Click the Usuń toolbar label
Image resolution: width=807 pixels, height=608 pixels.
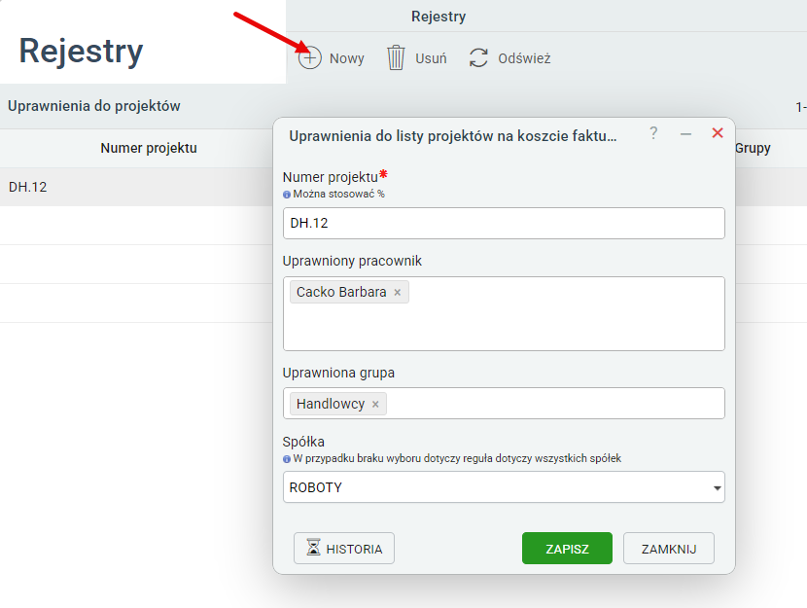pos(431,58)
